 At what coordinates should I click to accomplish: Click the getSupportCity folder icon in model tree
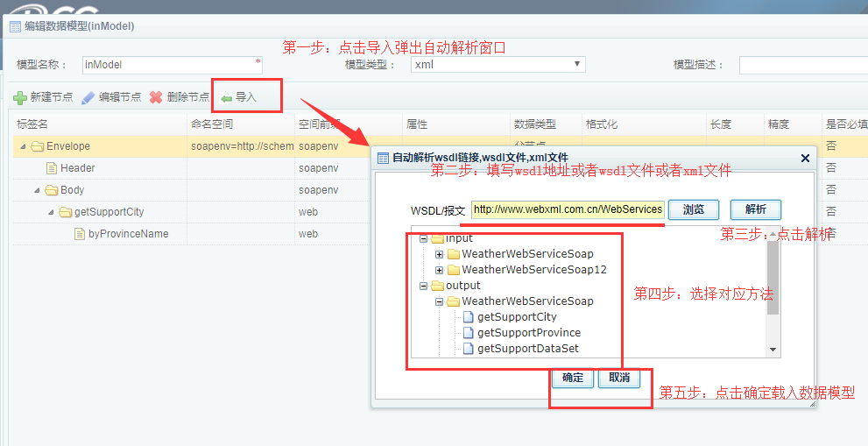click(x=66, y=212)
